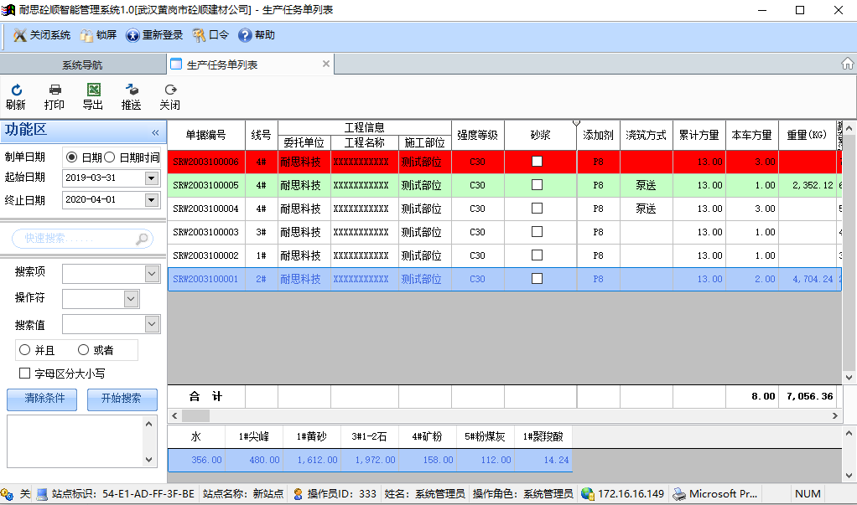Switch to the 系统导航 tab
The width and height of the screenshot is (857, 505).
[x=82, y=64]
